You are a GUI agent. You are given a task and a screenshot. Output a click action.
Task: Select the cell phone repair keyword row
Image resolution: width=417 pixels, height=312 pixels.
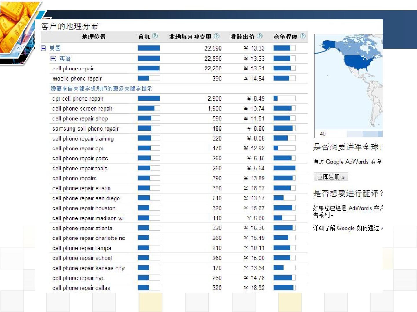pos(73,69)
